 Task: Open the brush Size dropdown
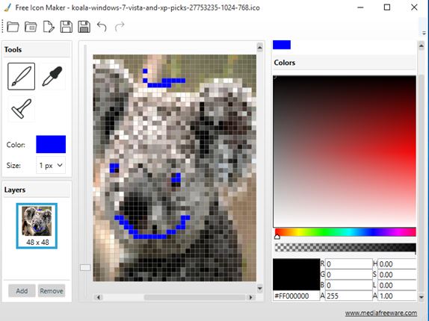[51, 165]
